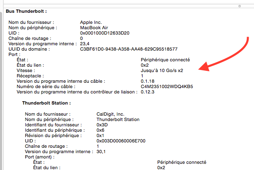Image resolution: width=254 pixels, height=170 pixels.
Task: Select the device revision value '0x1'
Action: (100, 135)
